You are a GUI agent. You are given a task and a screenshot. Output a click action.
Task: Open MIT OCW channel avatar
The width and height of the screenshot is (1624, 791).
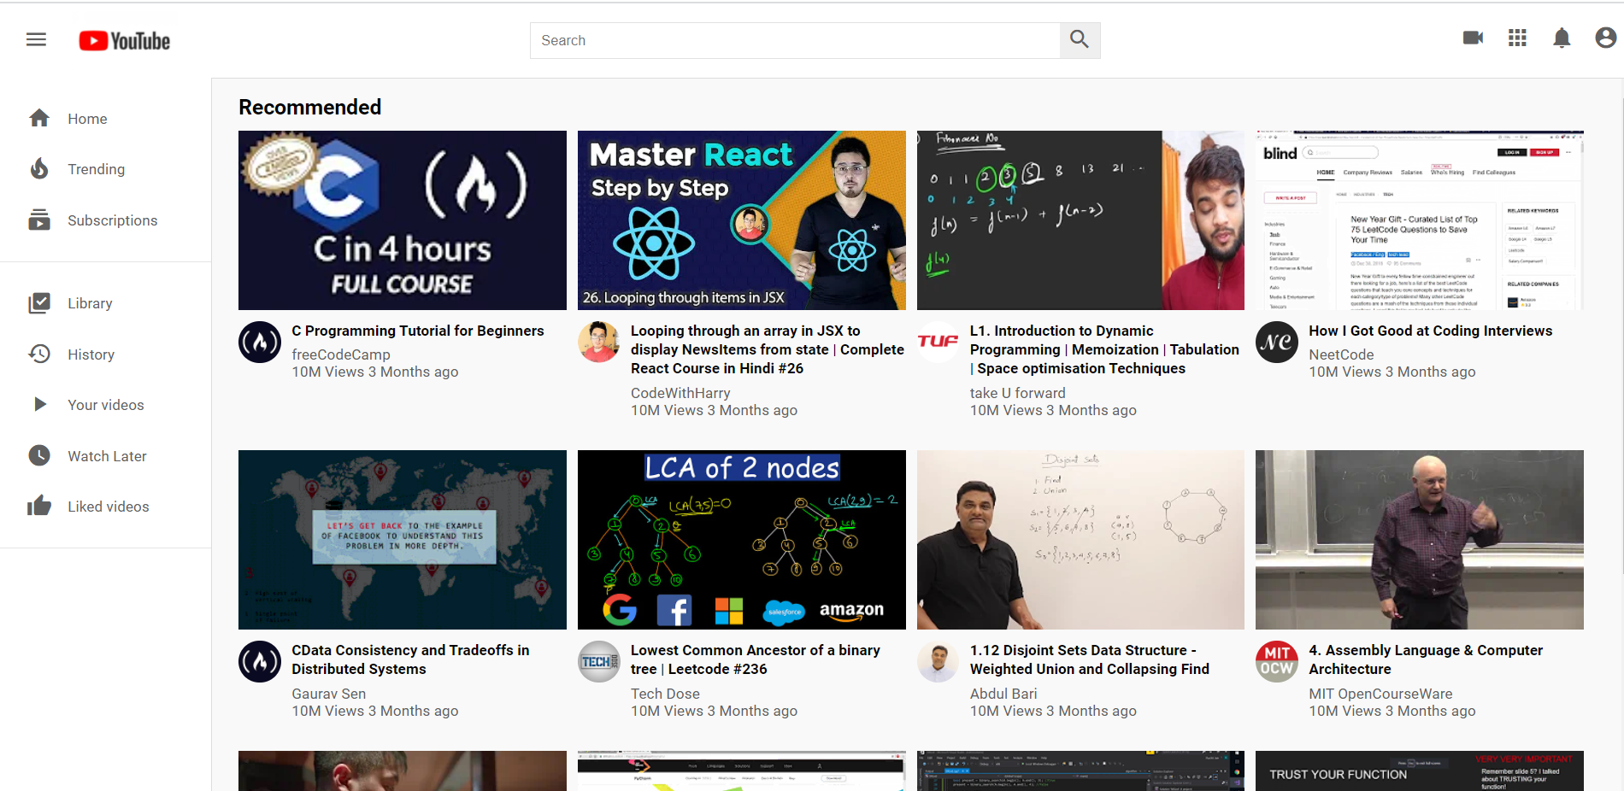(1277, 662)
